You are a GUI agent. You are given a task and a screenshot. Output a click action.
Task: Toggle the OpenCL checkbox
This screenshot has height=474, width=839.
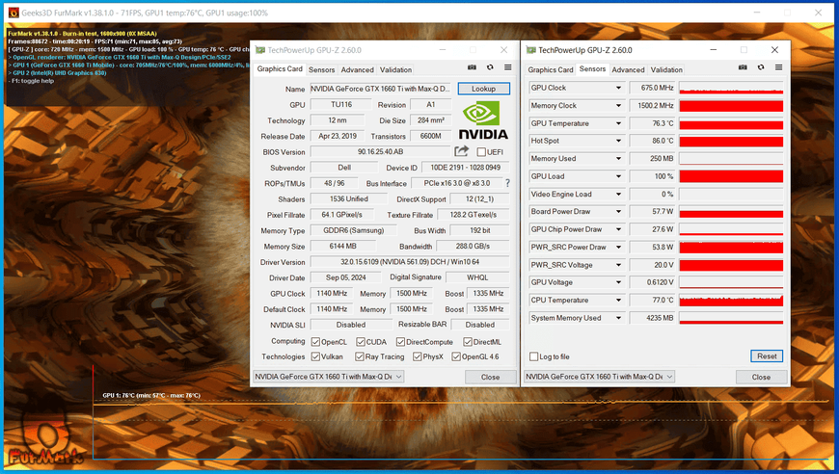315,342
